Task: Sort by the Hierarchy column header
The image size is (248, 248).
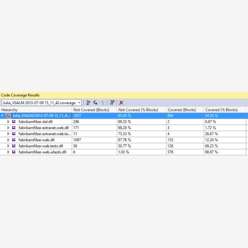Action: [x=36, y=110]
